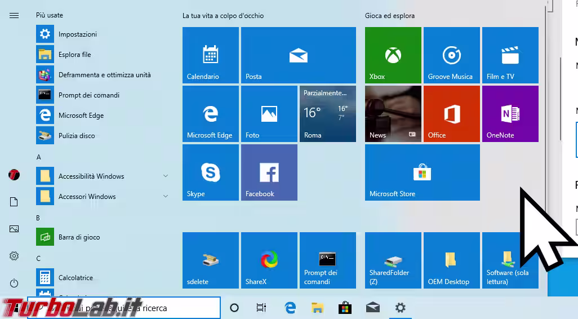Screen dimensions: 578x319
Task: Launch Barra di gioco
Action: (103, 237)
